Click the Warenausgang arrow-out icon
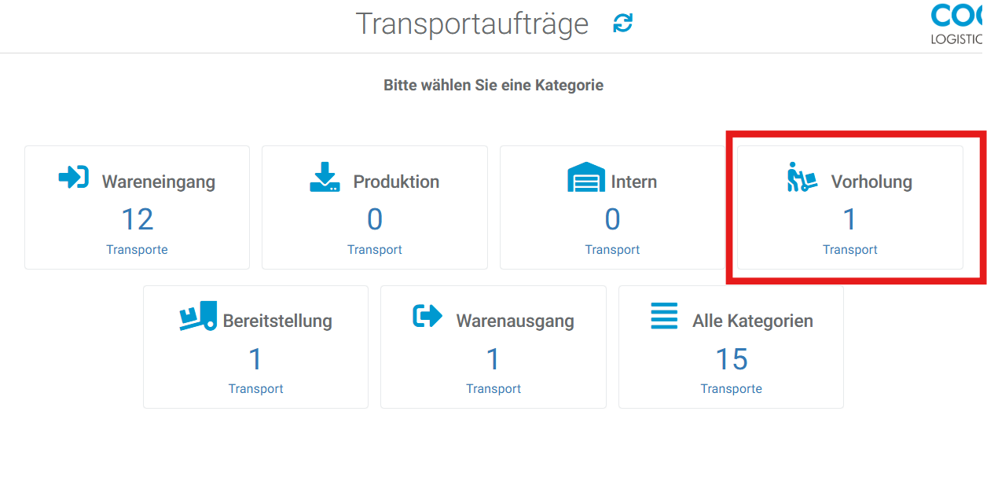Viewport: 987px width, 492px height. pos(427,316)
